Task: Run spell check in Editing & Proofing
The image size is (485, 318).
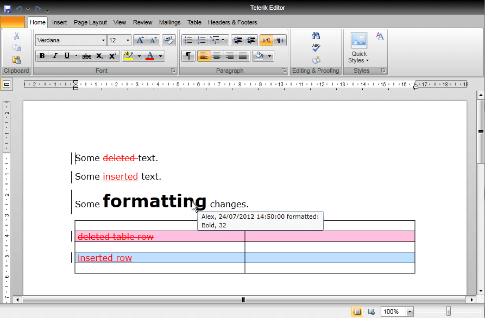Action: [316, 48]
